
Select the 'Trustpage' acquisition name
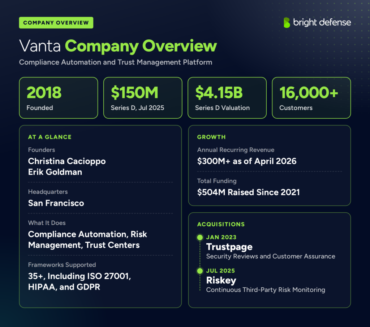pos(229,247)
